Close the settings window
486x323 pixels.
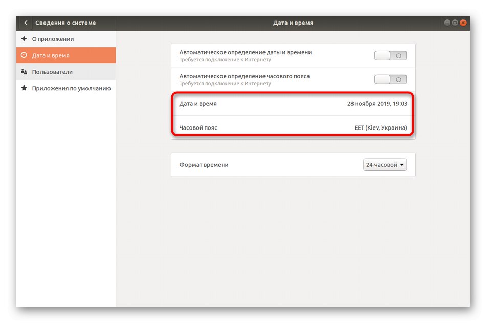(x=463, y=23)
